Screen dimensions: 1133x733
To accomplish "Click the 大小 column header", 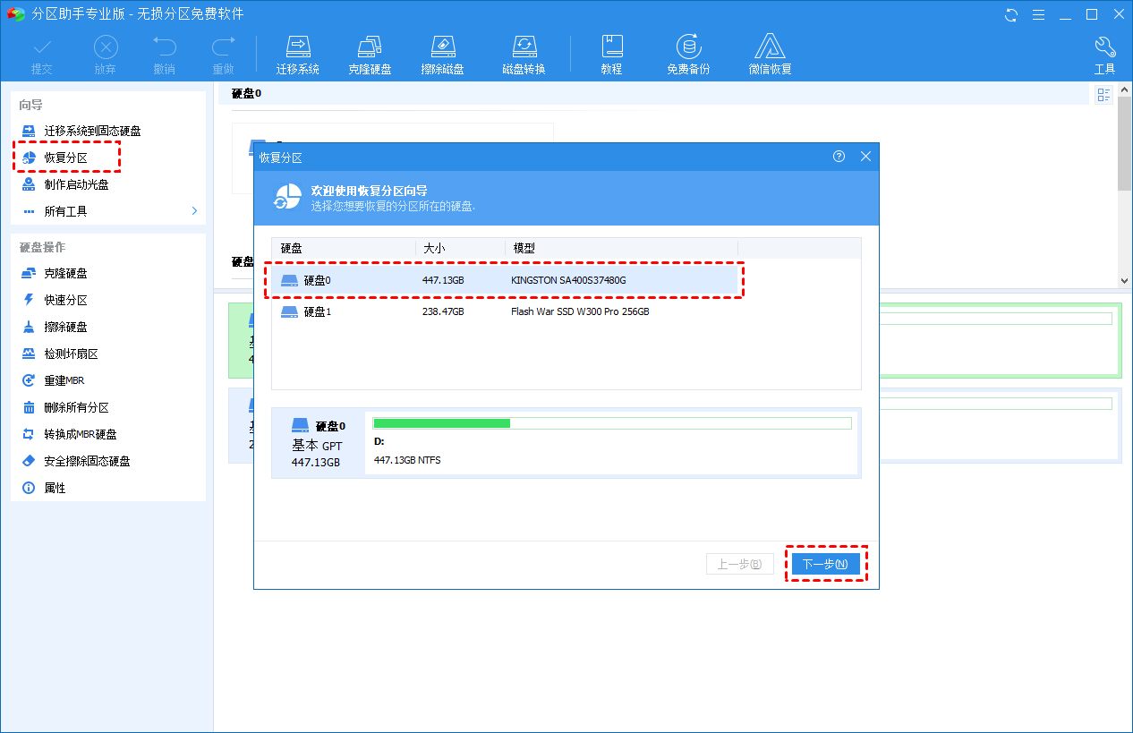I will point(460,248).
